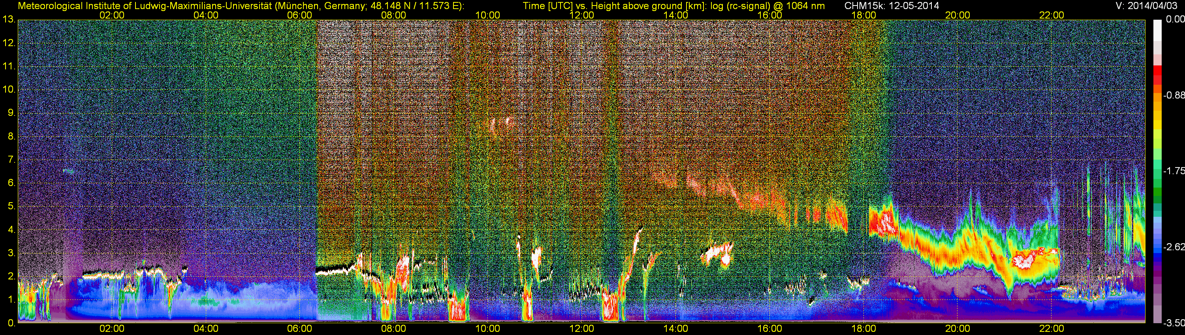Select '16:00' on the bottom time axis
The width and height of the screenshot is (1185, 335).
(769, 329)
